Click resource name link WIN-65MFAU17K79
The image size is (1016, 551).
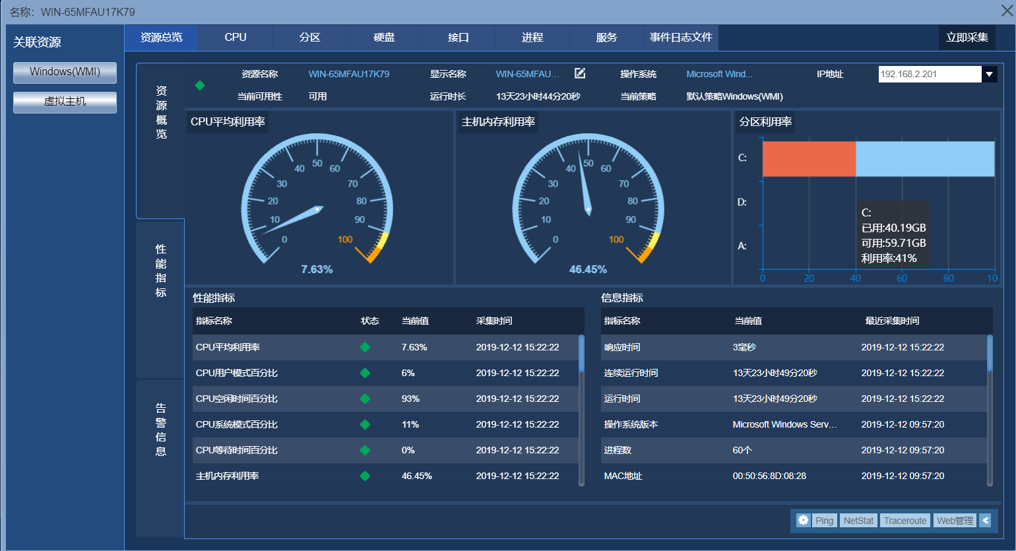pyautogui.click(x=349, y=74)
